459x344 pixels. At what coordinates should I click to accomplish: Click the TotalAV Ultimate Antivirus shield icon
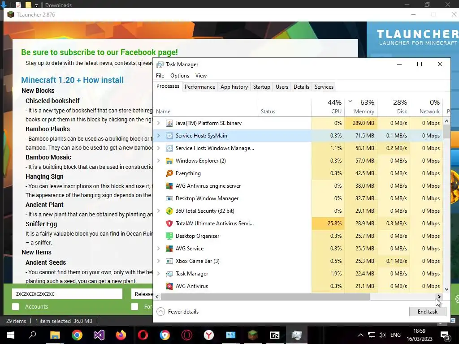(x=169, y=224)
